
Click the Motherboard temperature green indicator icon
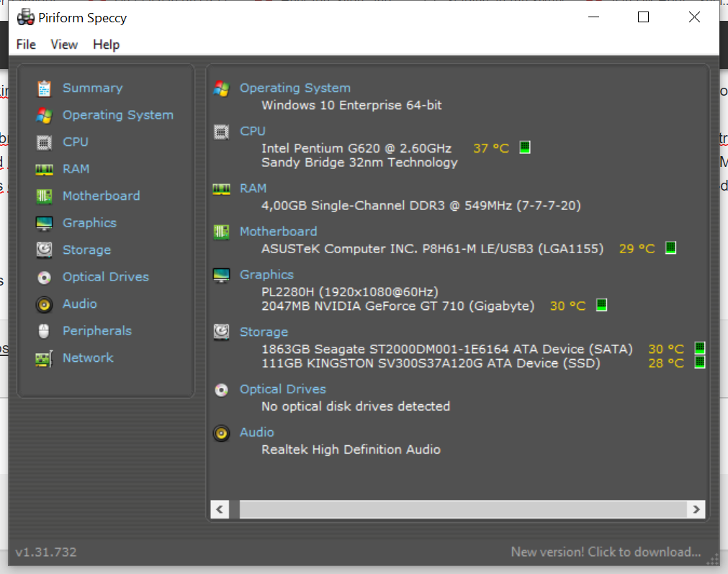(670, 247)
